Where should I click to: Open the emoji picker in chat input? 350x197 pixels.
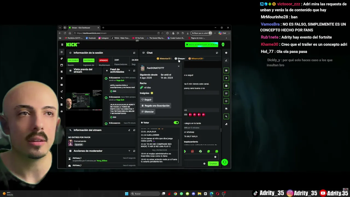[x=215, y=157]
